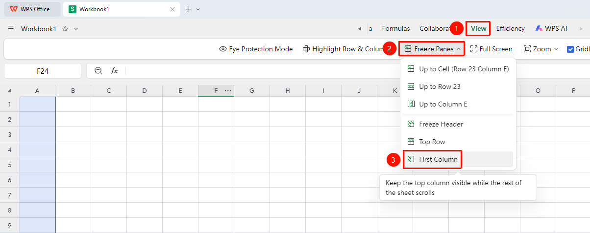The height and width of the screenshot is (233, 590).
Task: Select row 5 header
Action: pos(9,165)
